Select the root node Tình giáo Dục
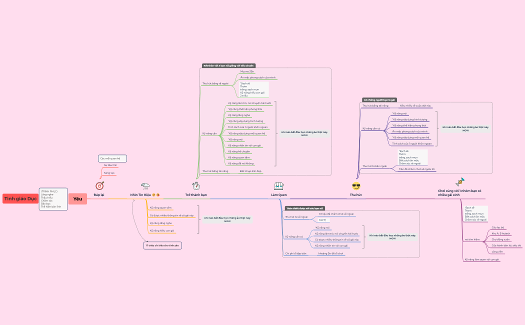Screen dimensions: 525x325 [x=20, y=198]
